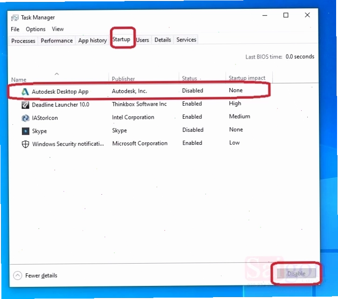Image resolution: width=338 pixels, height=299 pixels.
Task: Go to the App history tab
Action: [92, 40]
